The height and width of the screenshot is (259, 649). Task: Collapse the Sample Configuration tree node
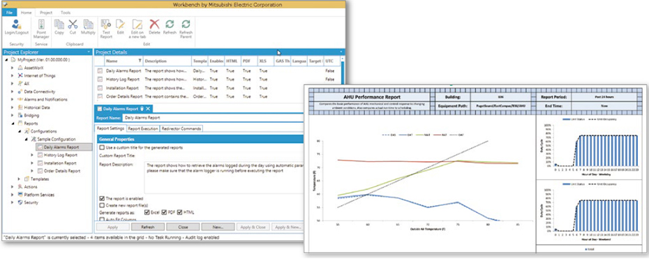pyautogui.click(x=26, y=140)
